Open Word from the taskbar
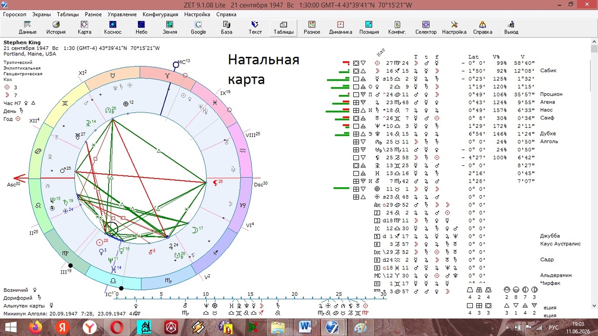Screen dimensions: 598x336 (x=304, y=328)
